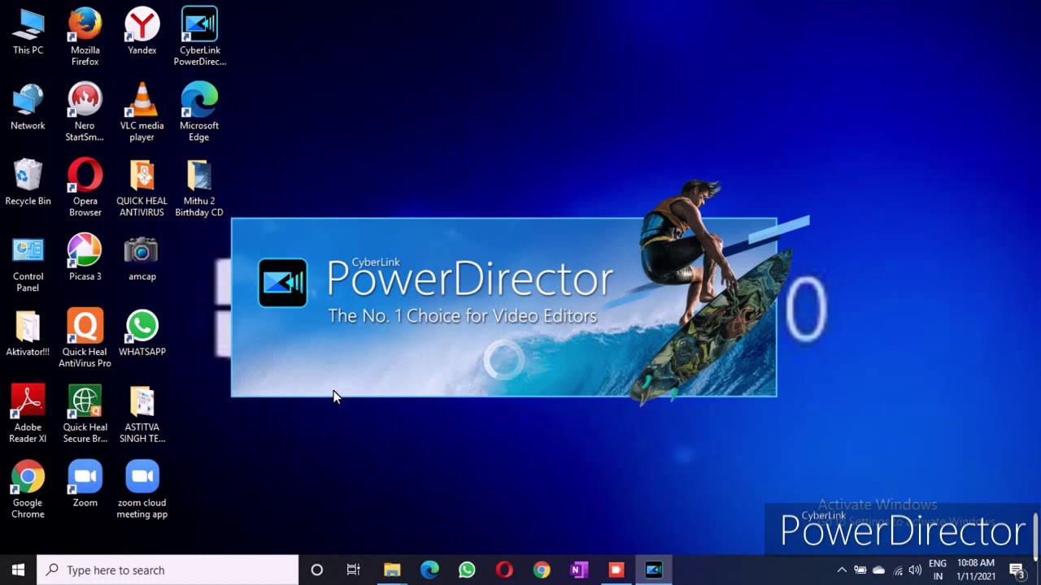Image resolution: width=1041 pixels, height=585 pixels.
Task: Open This PC desktop icon
Action: pyautogui.click(x=28, y=32)
